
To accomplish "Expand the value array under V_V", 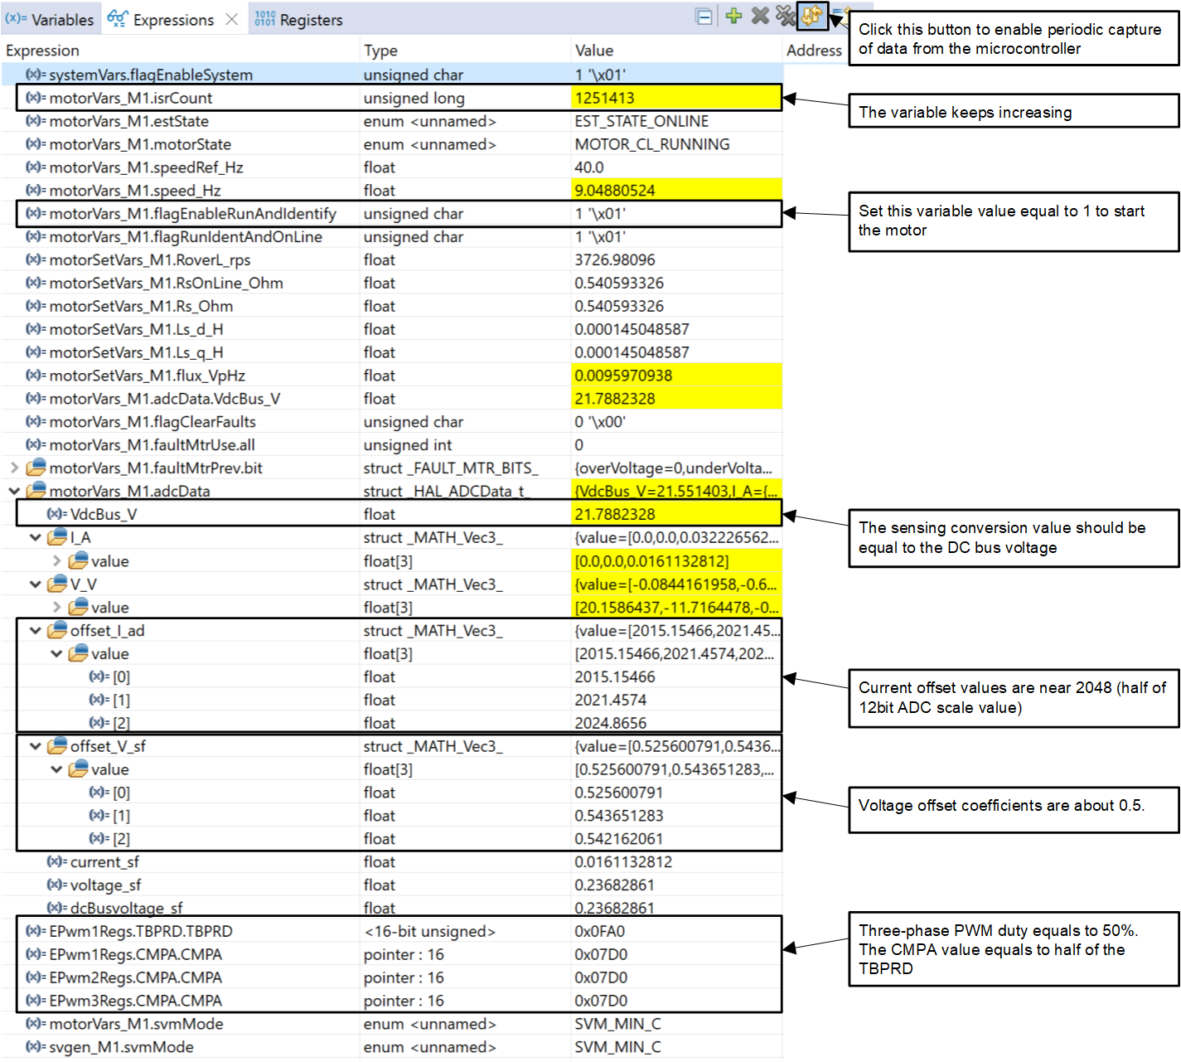I will click(x=56, y=608).
